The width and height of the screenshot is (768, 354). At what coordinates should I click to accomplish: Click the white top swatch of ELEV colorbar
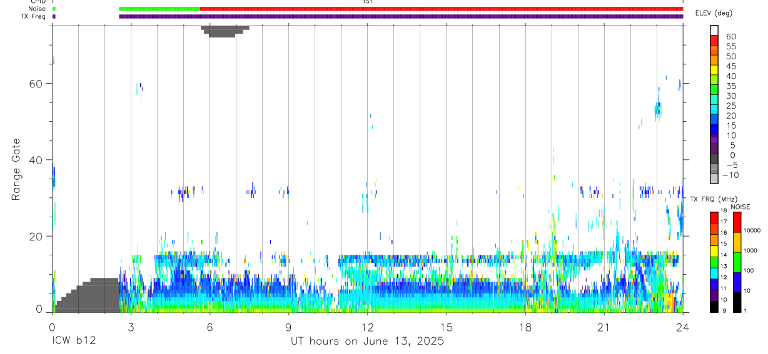[714, 29]
